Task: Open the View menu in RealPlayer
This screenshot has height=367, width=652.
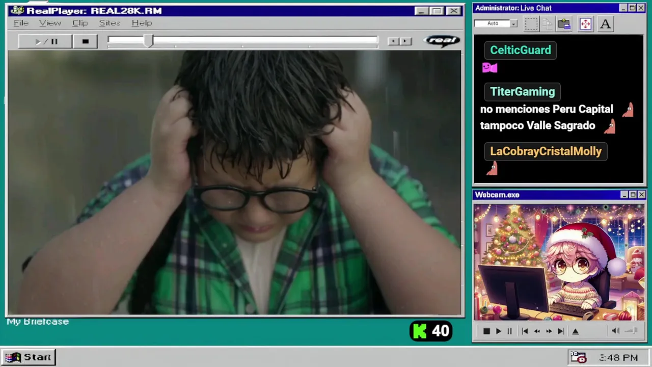Action: (x=50, y=23)
